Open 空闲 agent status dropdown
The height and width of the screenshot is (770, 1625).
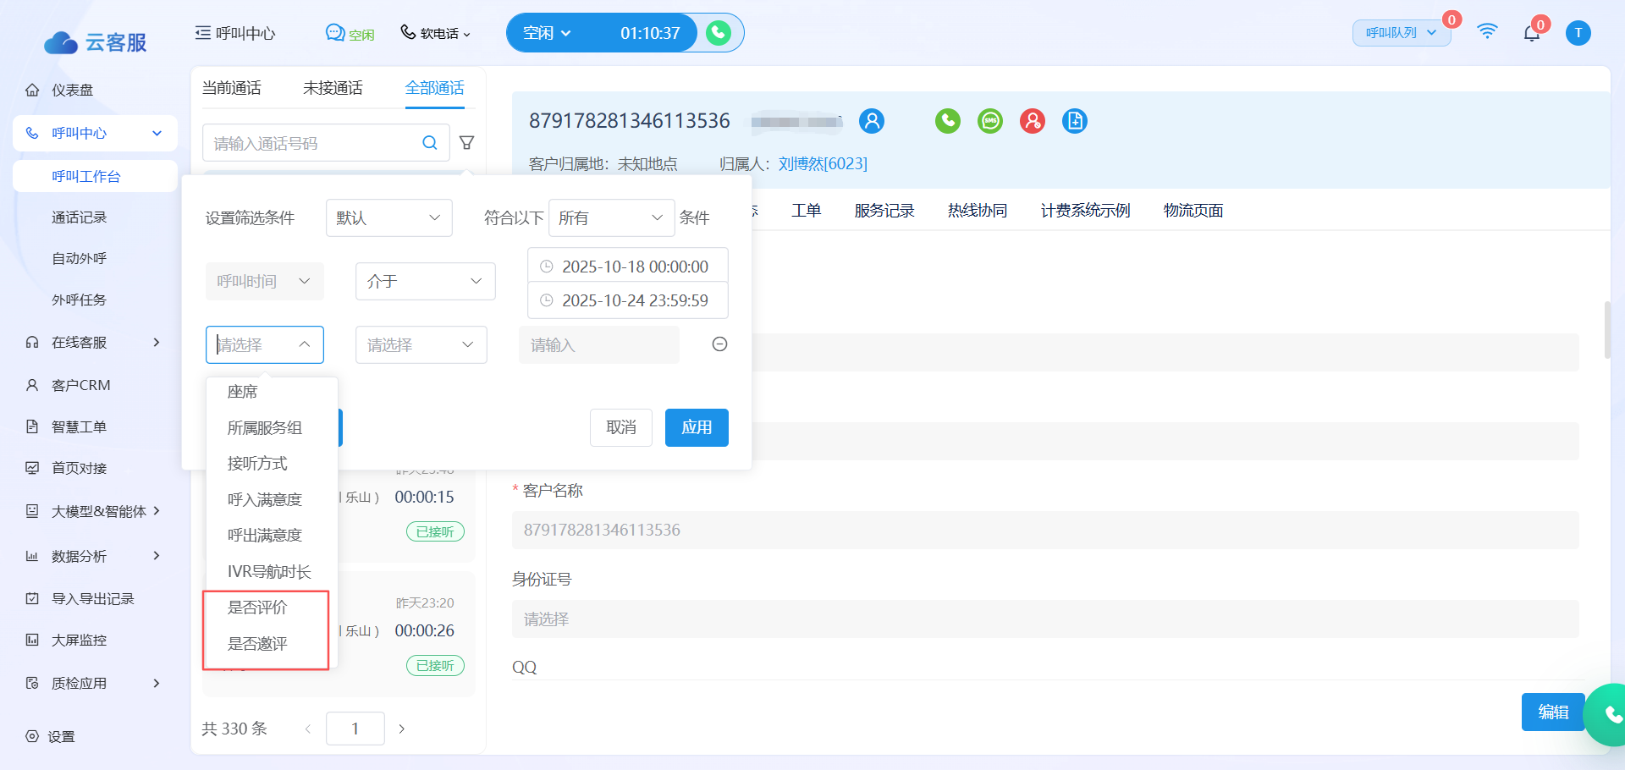(x=547, y=33)
